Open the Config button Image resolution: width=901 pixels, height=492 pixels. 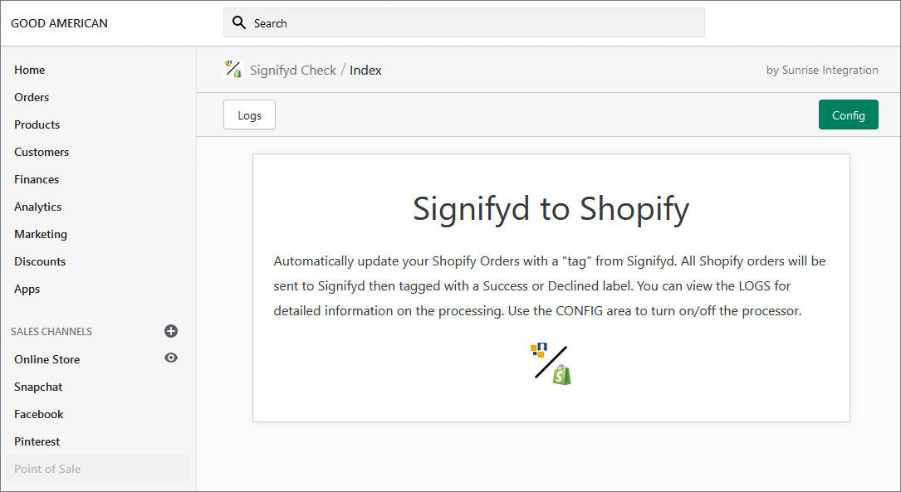pos(848,114)
